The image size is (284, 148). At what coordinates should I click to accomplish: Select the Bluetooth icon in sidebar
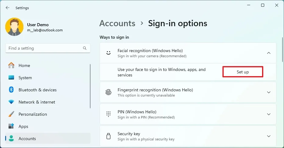click(11, 90)
